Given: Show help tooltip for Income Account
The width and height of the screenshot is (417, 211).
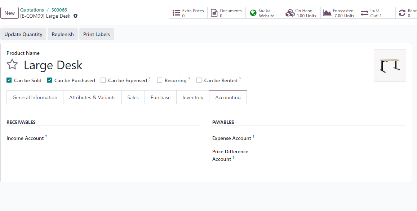Looking at the screenshot, I should click(x=46, y=137).
